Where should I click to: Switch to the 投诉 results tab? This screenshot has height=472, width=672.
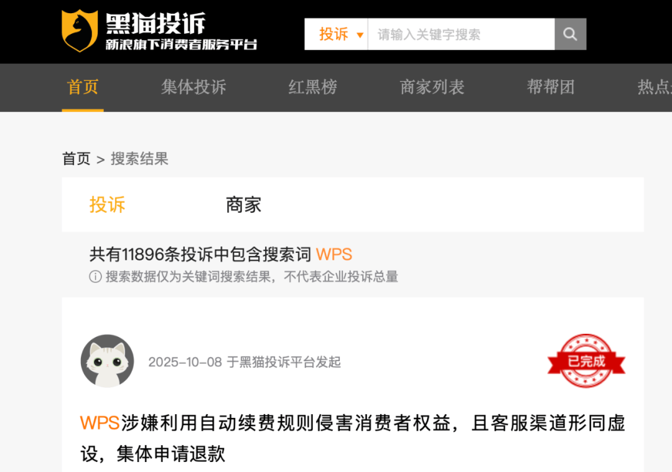[107, 204]
